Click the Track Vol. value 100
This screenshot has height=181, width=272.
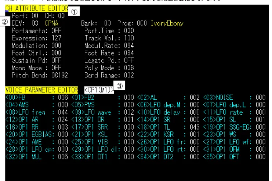pyautogui.click(x=129, y=38)
